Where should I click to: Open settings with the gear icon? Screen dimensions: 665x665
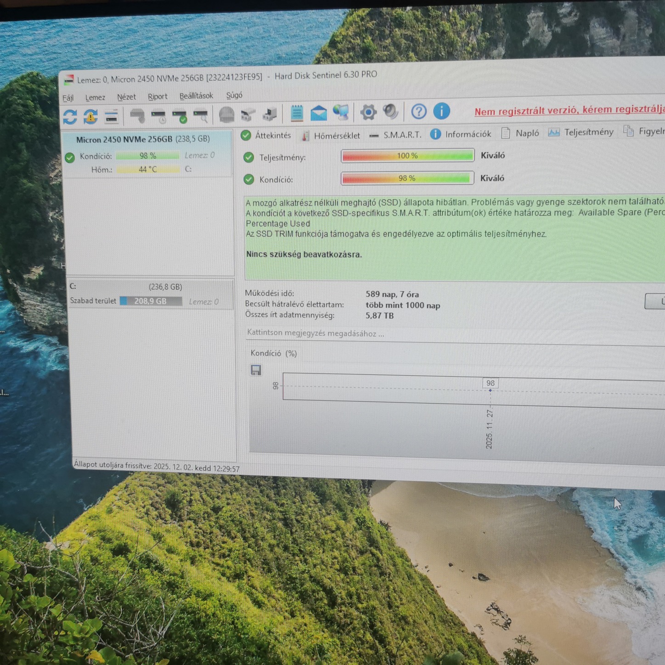tap(368, 112)
